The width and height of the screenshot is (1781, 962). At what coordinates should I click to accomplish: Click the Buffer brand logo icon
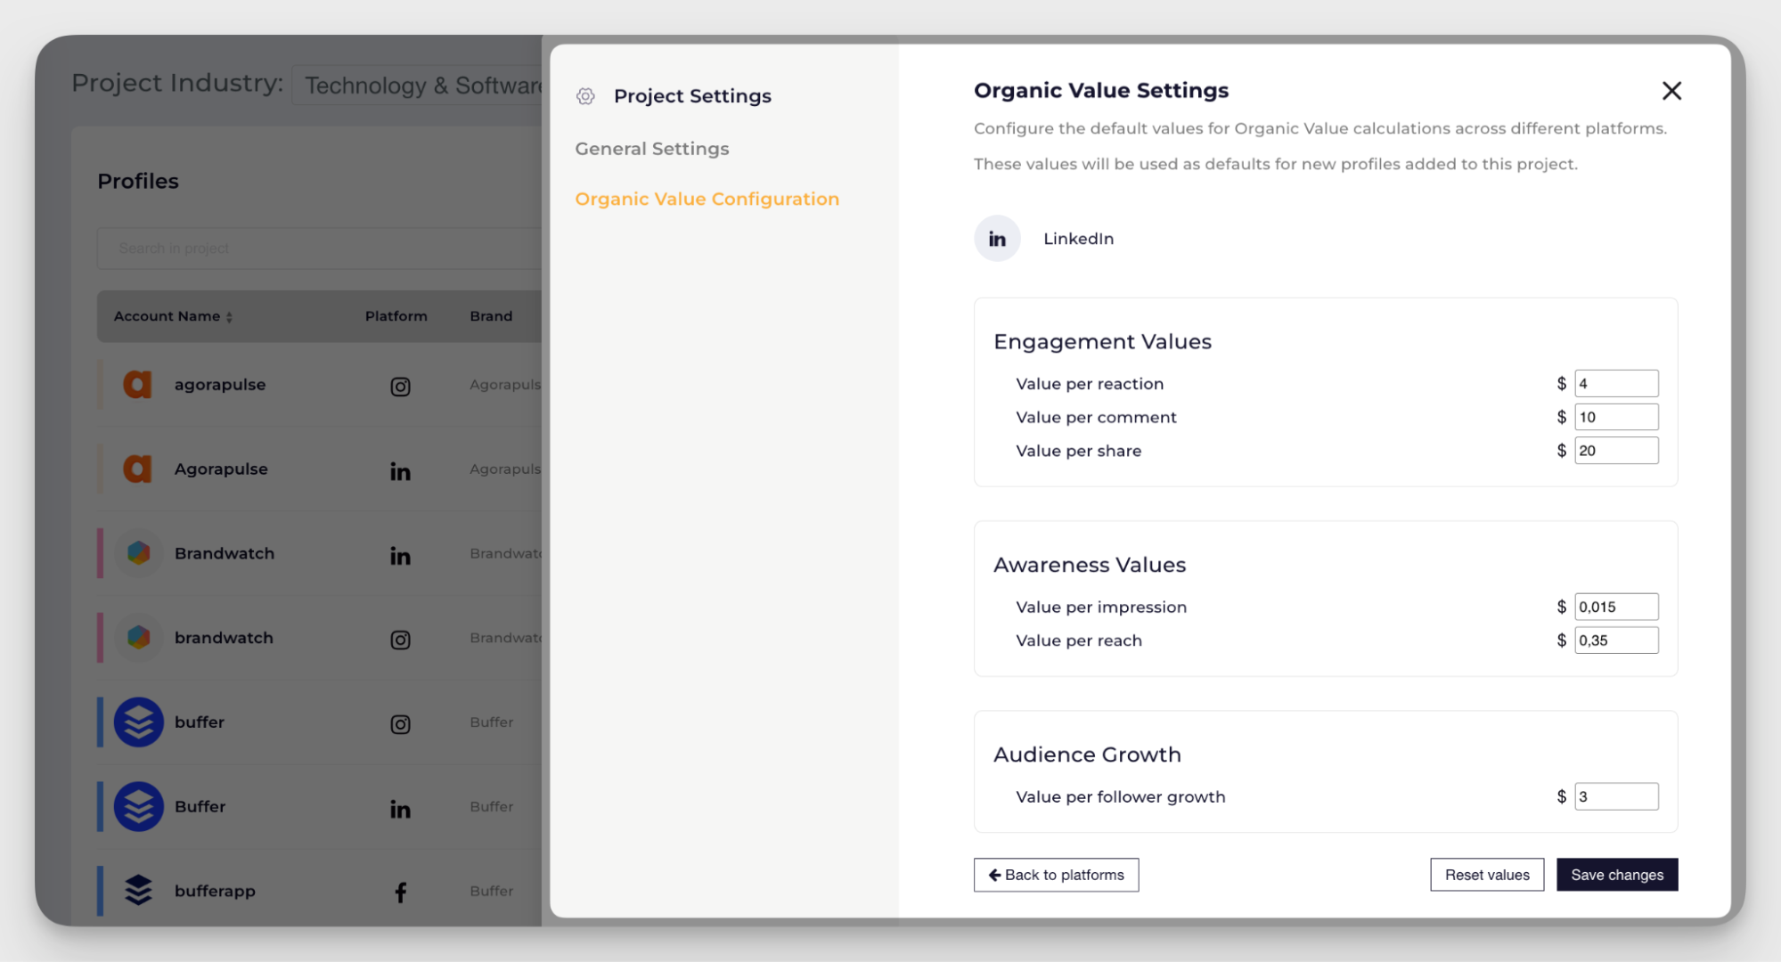tap(138, 806)
